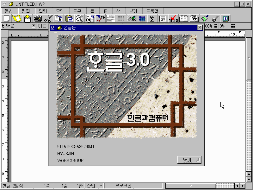This screenshot has height=190, width=253.
Task: Click the 닫기 button in the dialog
Action: click(x=189, y=160)
